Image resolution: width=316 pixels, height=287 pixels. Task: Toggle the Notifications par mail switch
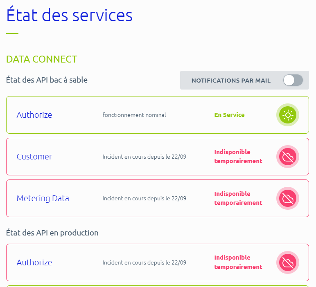293,80
